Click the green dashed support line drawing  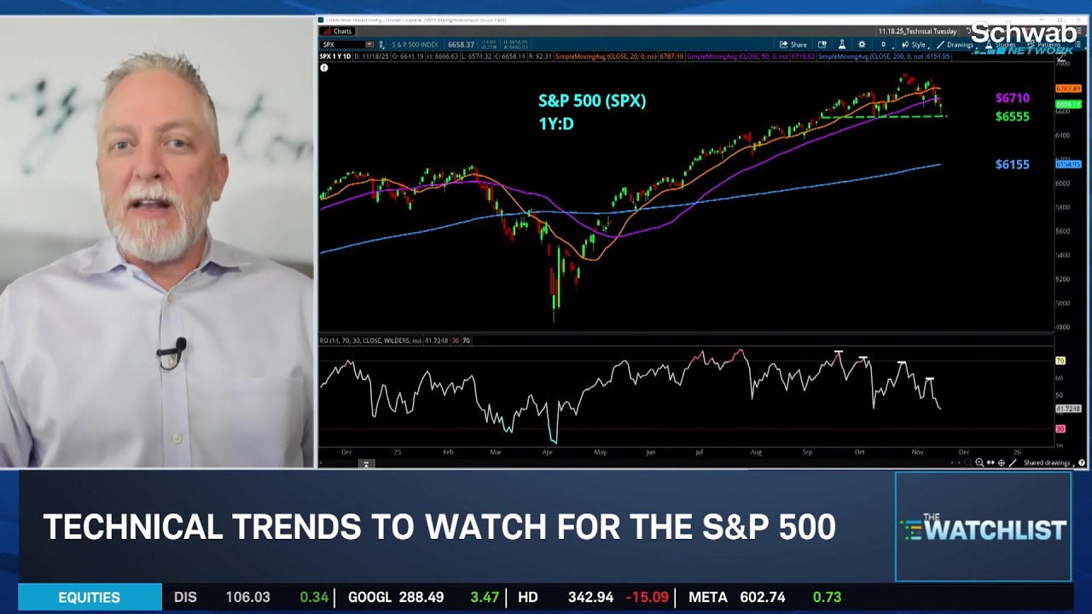[883, 116]
